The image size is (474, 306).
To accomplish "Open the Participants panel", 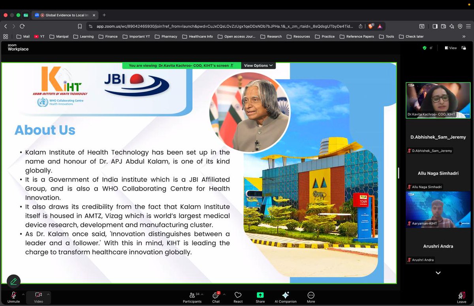I will 192,297.
